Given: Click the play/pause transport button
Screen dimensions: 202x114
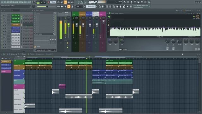Looking at the screenshot, I should coord(41,2).
